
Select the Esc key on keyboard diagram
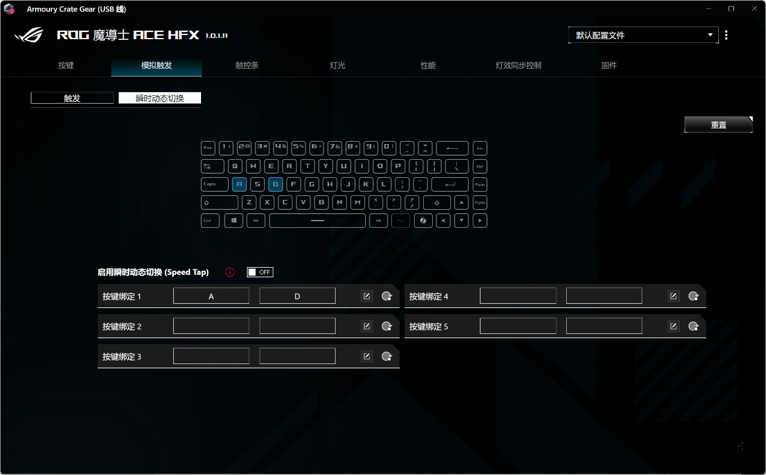[x=208, y=148]
